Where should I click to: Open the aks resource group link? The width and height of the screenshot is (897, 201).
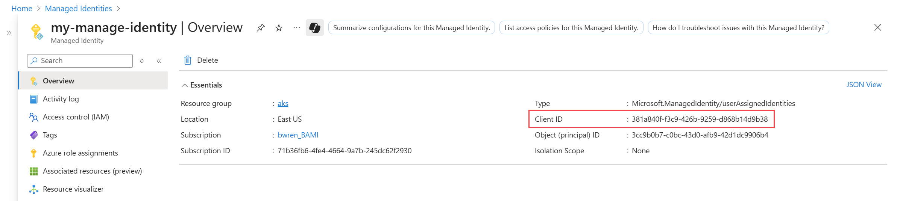(283, 103)
